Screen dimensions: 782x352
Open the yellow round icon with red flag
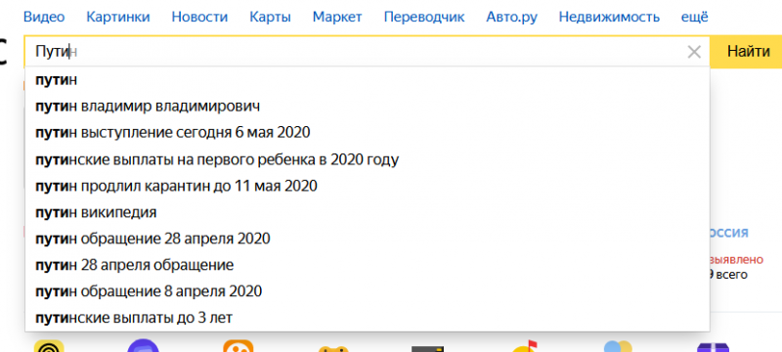tap(524, 346)
